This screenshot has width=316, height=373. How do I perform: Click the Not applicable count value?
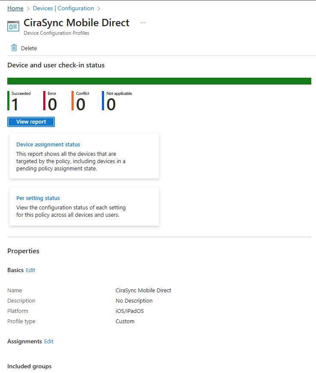[x=111, y=104]
